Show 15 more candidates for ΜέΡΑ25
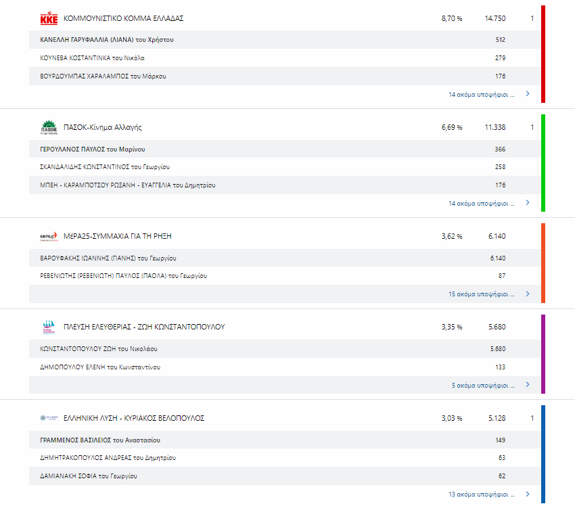 pos(481,294)
